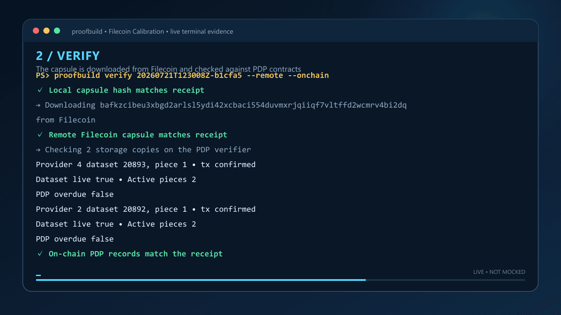
Task: Click the checkmark before 'Remote Filecoin capsule'
Action: (40, 135)
